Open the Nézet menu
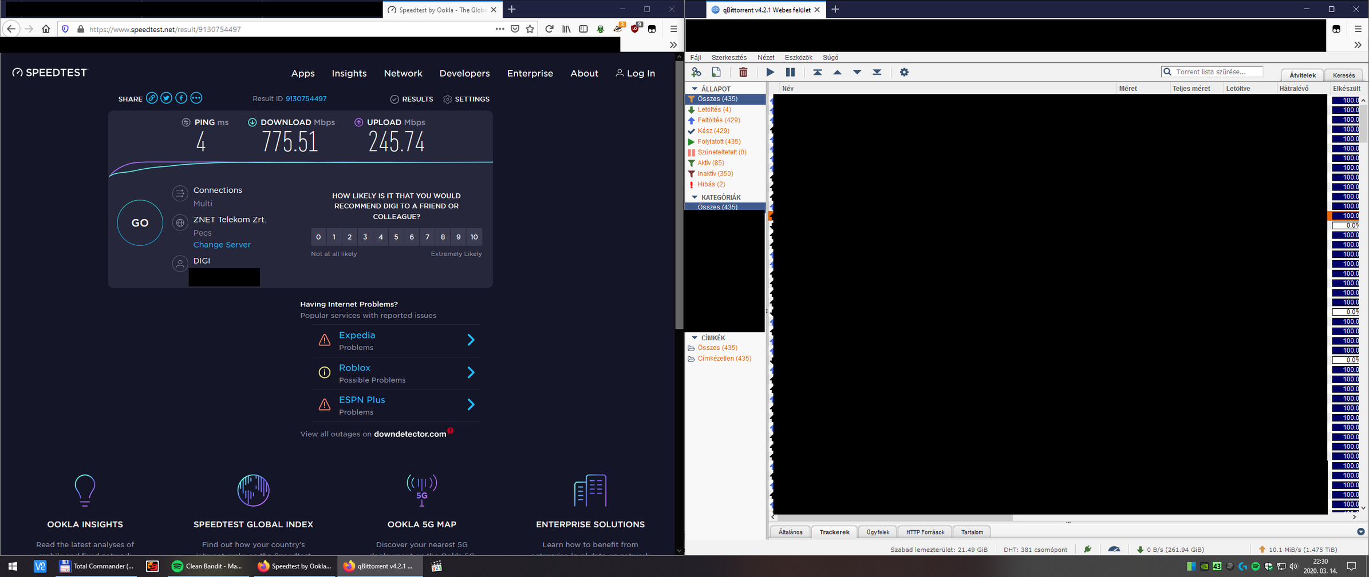Viewport: 1369px width, 577px height. 766,57
